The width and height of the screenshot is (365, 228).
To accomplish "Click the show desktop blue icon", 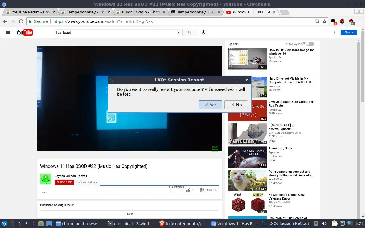I will point(49,224).
